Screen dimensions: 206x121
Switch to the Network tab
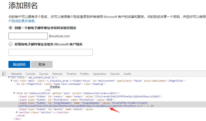point(57,74)
